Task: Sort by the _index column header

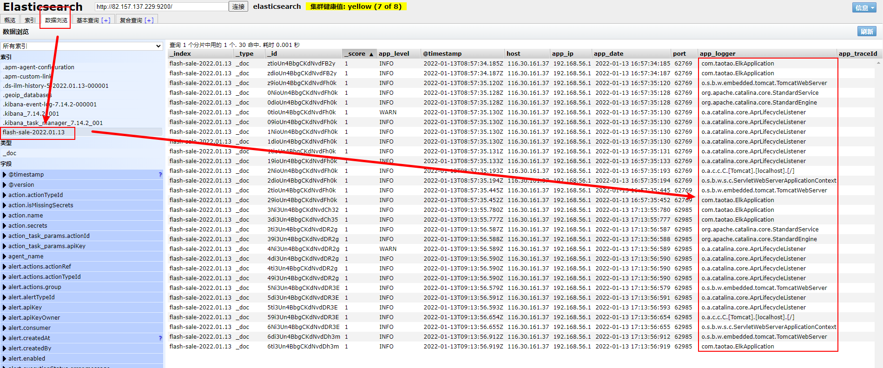Action: (x=201, y=54)
